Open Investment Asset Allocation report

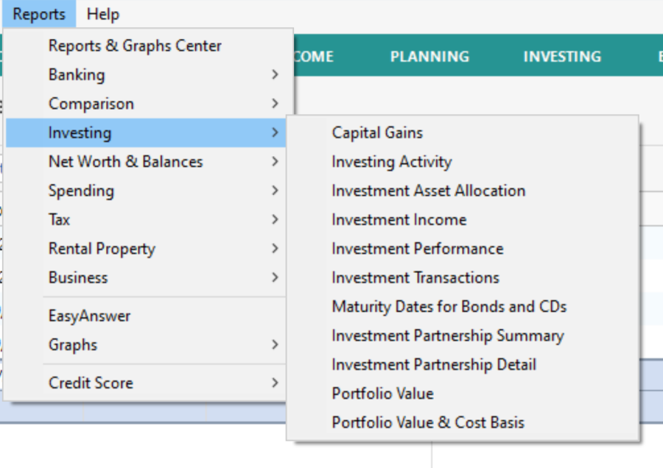tap(428, 191)
